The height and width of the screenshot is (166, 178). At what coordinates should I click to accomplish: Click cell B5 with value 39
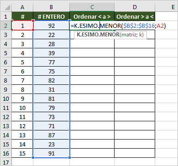coord(52,53)
